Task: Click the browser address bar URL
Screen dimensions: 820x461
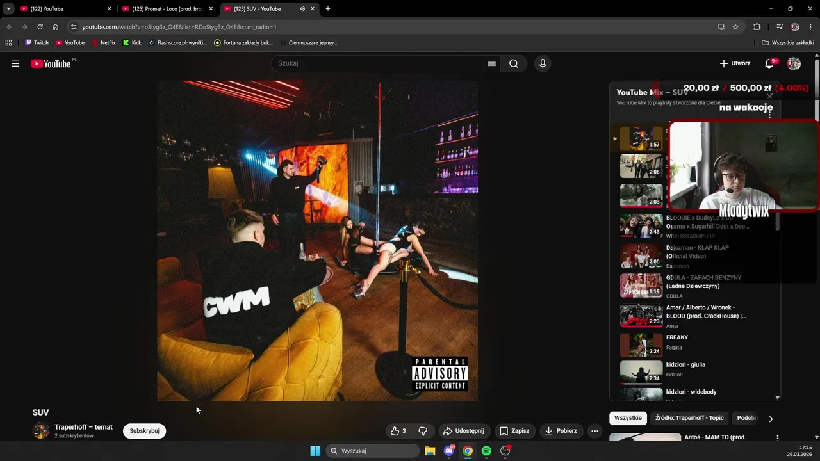Action: (x=179, y=27)
